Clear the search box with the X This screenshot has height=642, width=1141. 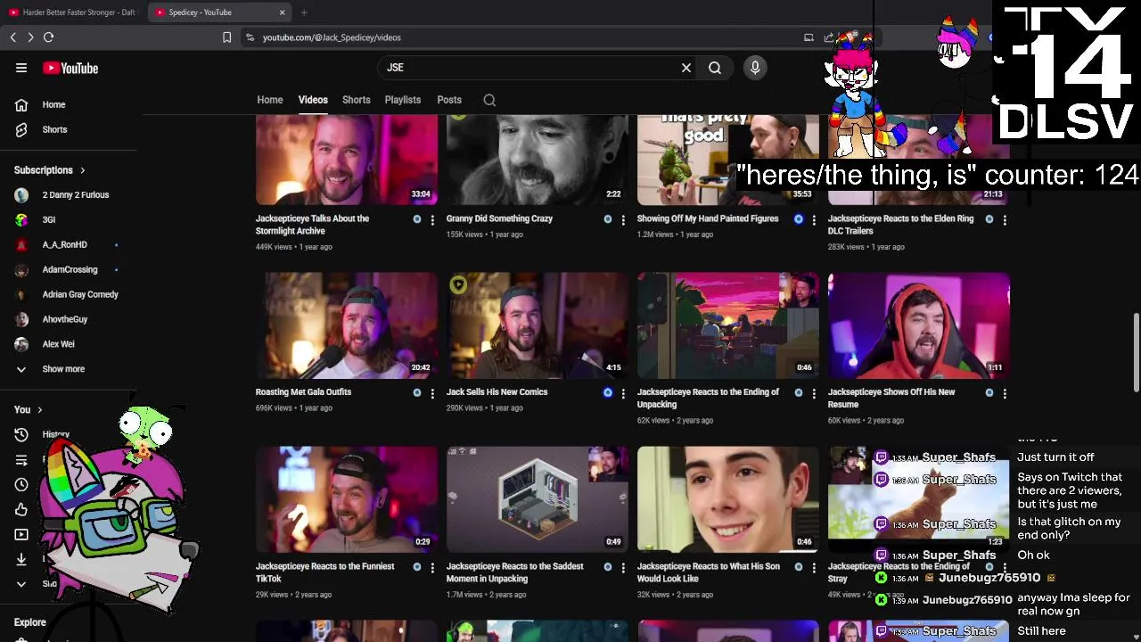tap(686, 68)
